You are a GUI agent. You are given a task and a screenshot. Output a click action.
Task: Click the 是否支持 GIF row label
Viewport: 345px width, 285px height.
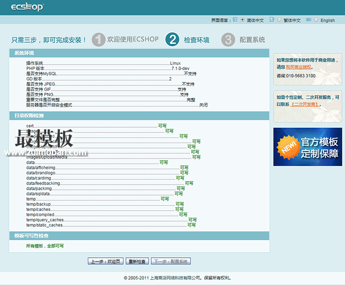[x=39, y=89]
